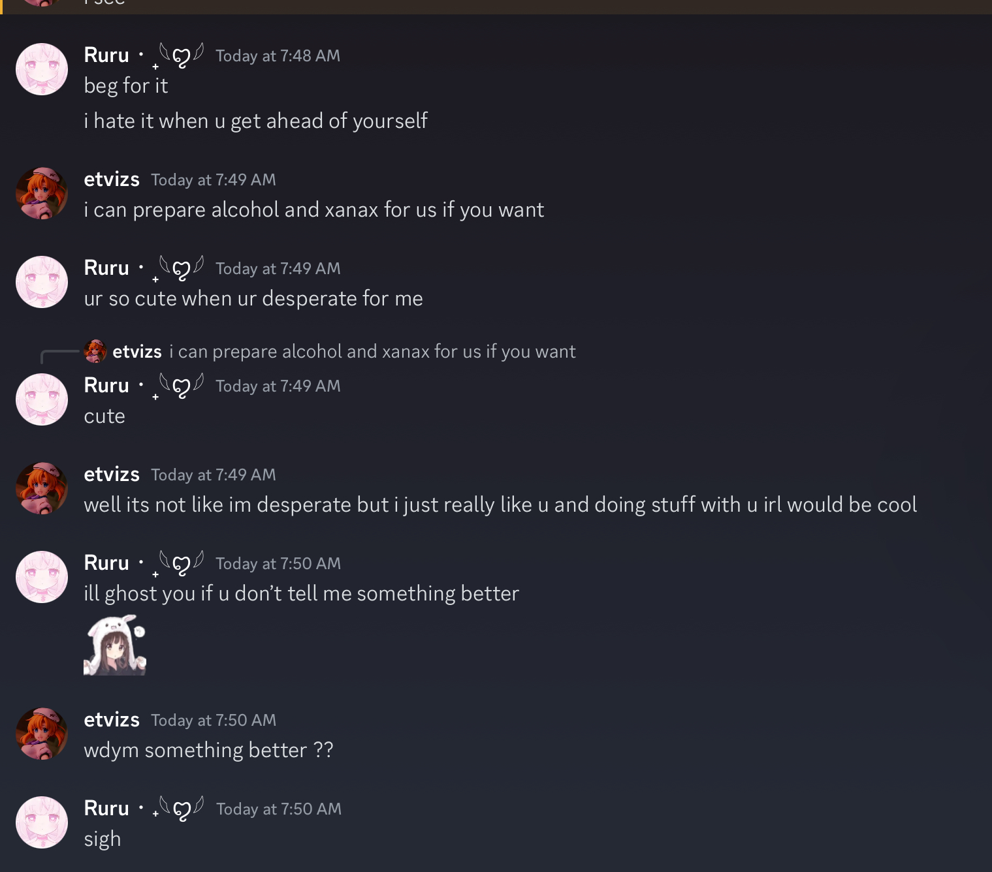
Task: Jump to the replied message via the reply preview text
Action: tap(372, 352)
